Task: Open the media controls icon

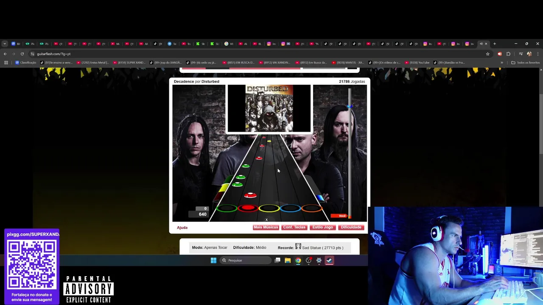Action: [521, 54]
